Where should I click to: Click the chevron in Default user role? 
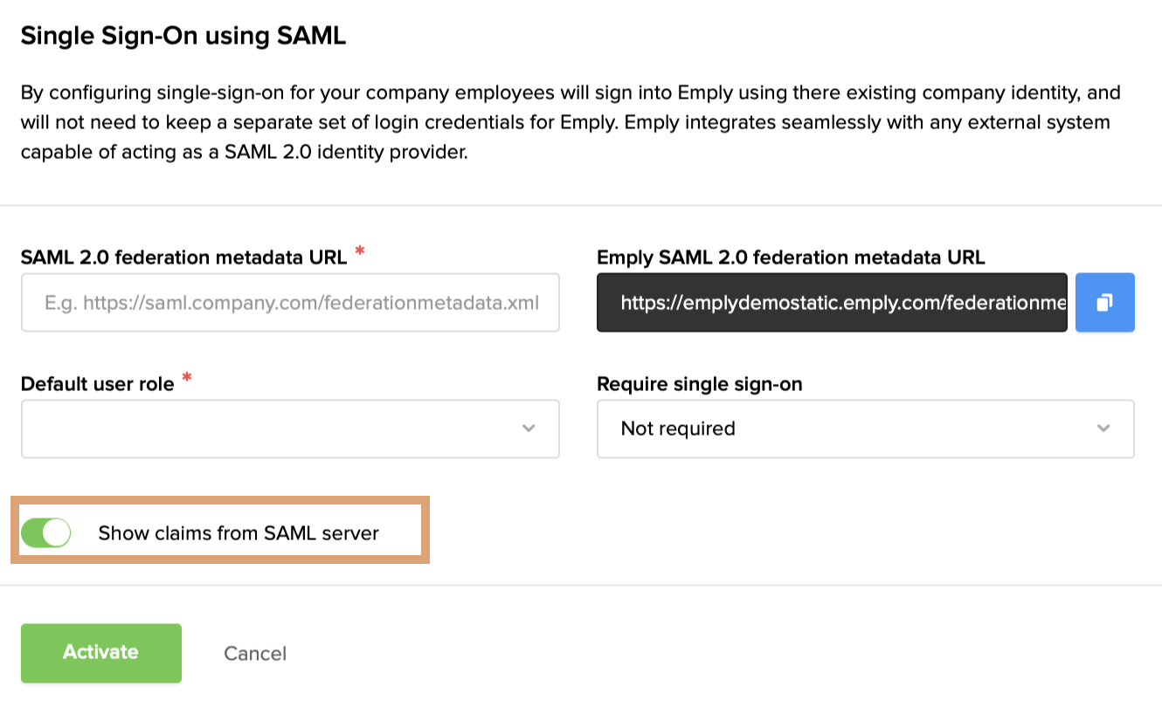[x=529, y=429]
